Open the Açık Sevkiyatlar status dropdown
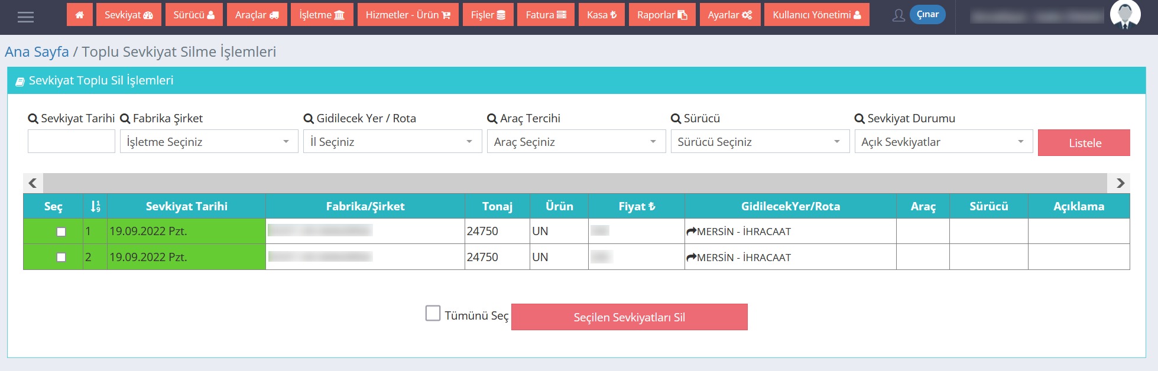1158x371 pixels. (943, 142)
